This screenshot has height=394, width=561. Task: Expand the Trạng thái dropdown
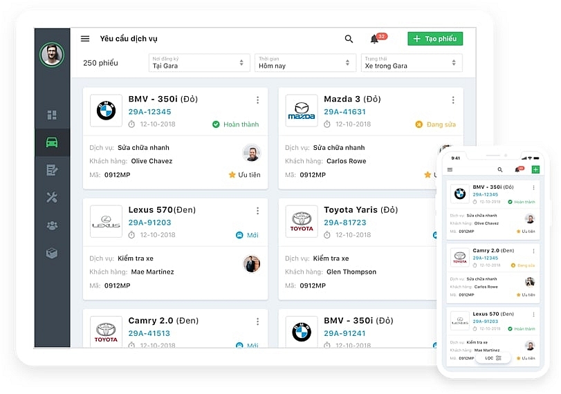click(x=411, y=63)
